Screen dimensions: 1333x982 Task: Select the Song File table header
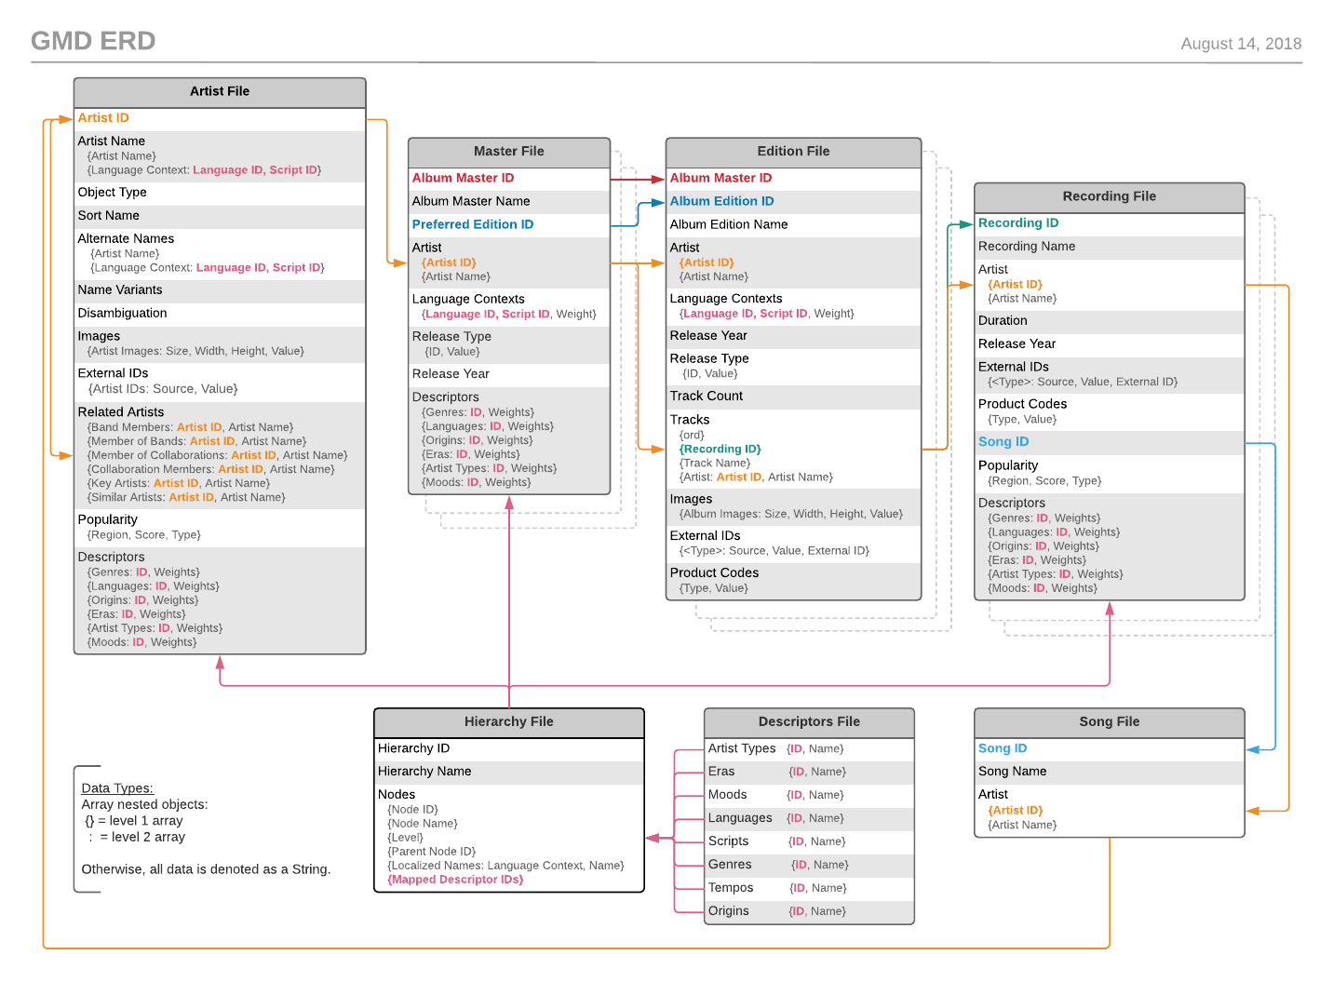pyautogui.click(x=1109, y=721)
